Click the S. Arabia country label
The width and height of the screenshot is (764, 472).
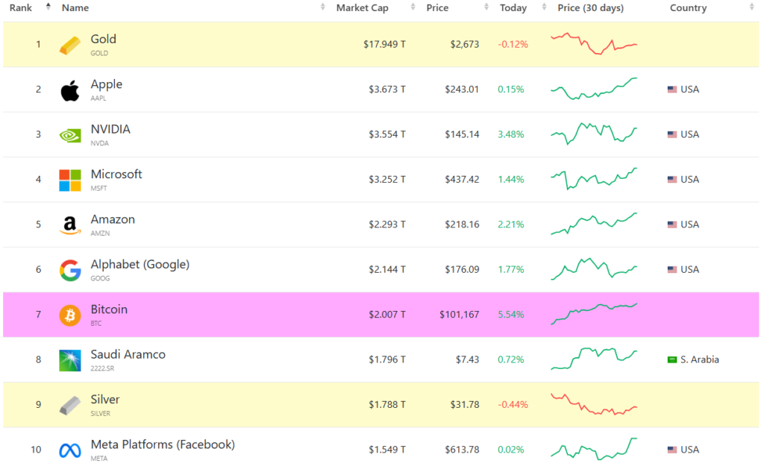coord(700,359)
